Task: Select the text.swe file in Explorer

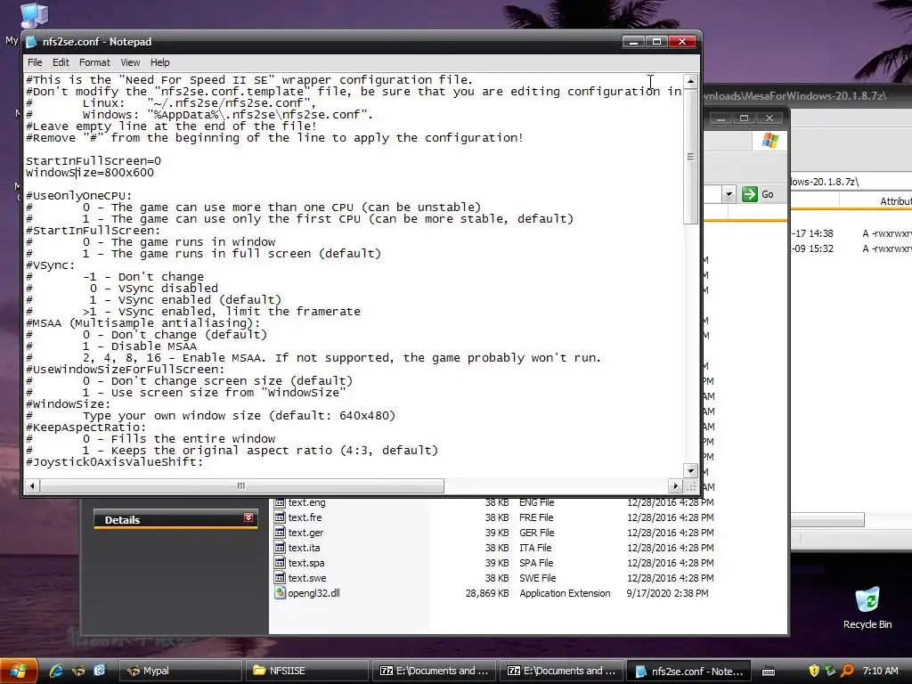Action: click(x=307, y=578)
